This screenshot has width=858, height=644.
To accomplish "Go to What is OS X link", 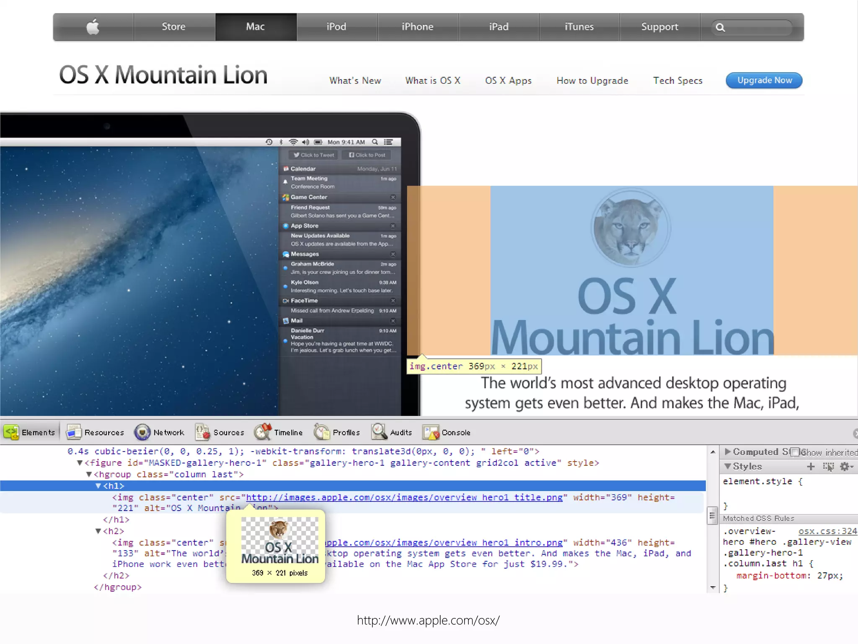I will click(x=433, y=80).
